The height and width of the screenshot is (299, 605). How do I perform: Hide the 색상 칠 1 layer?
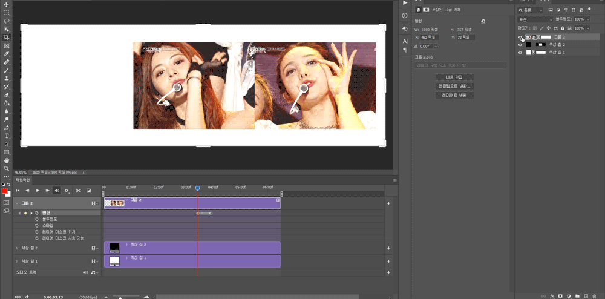pyautogui.click(x=520, y=52)
